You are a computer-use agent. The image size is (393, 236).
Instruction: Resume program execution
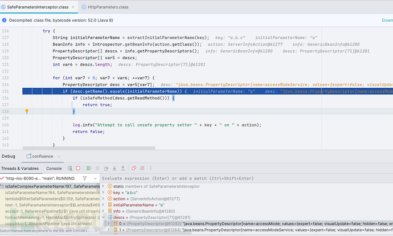(89, 168)
